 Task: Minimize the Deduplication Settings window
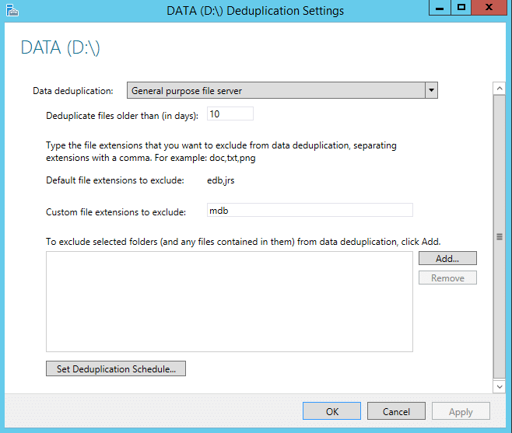pyautogui.click(x=440, y=8)
